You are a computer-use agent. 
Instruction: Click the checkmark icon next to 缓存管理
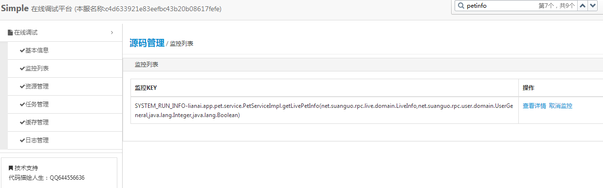22,122
